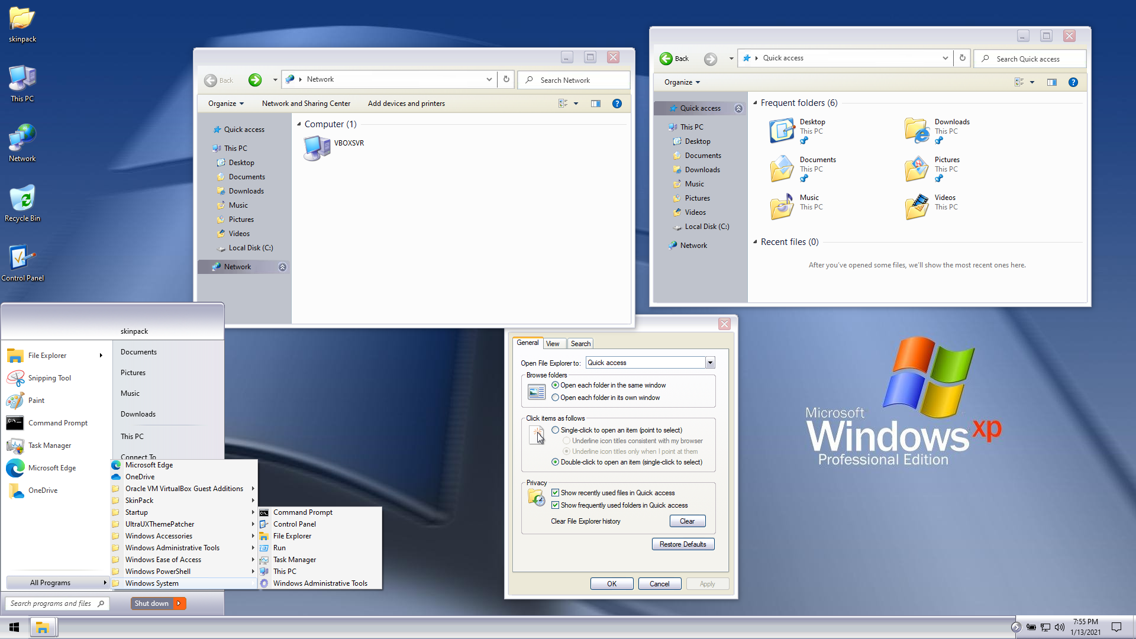Click the help icon in the Network window
This screenshot has height=639, width=1136.
617,104
